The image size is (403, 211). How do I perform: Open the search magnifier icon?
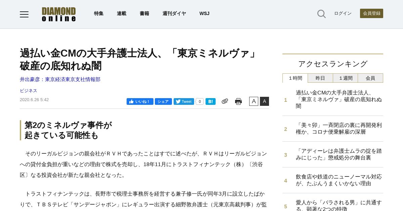[x=321, y=14]
